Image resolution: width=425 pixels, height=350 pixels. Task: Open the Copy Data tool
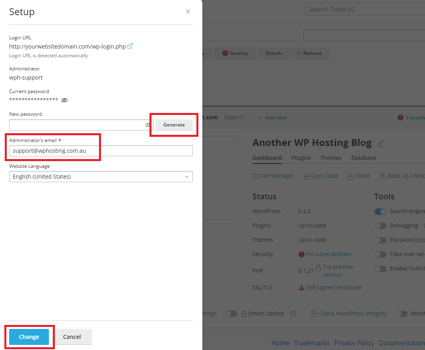pyautogui.click(x=307, y=175)
